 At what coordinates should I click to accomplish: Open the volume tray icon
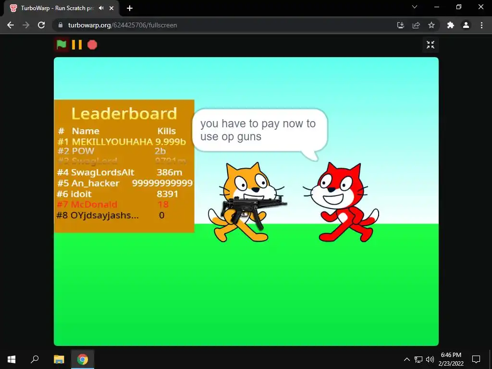430,359
